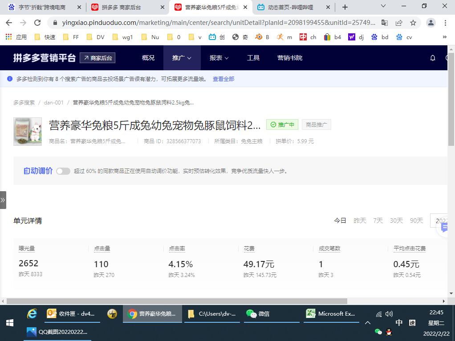Bookmark this page with the star icon

pos(413,23)
